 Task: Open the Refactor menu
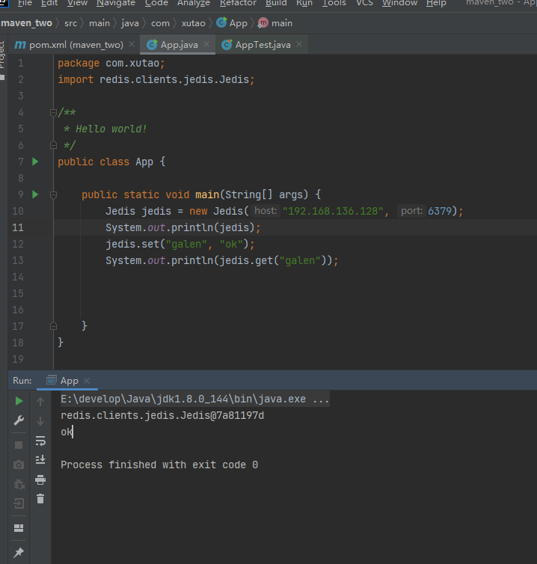[238, 3]
